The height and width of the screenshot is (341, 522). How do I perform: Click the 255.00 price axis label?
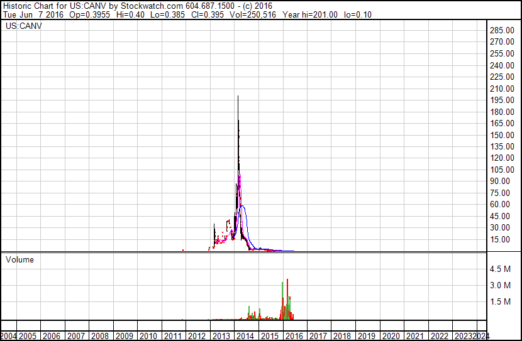tap(502, 53)
